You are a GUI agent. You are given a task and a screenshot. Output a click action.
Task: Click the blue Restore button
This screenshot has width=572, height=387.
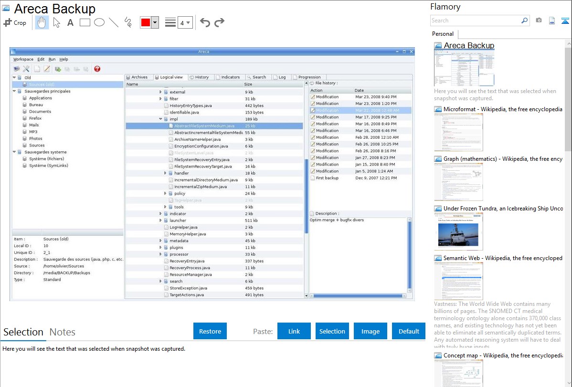point(210,331)
